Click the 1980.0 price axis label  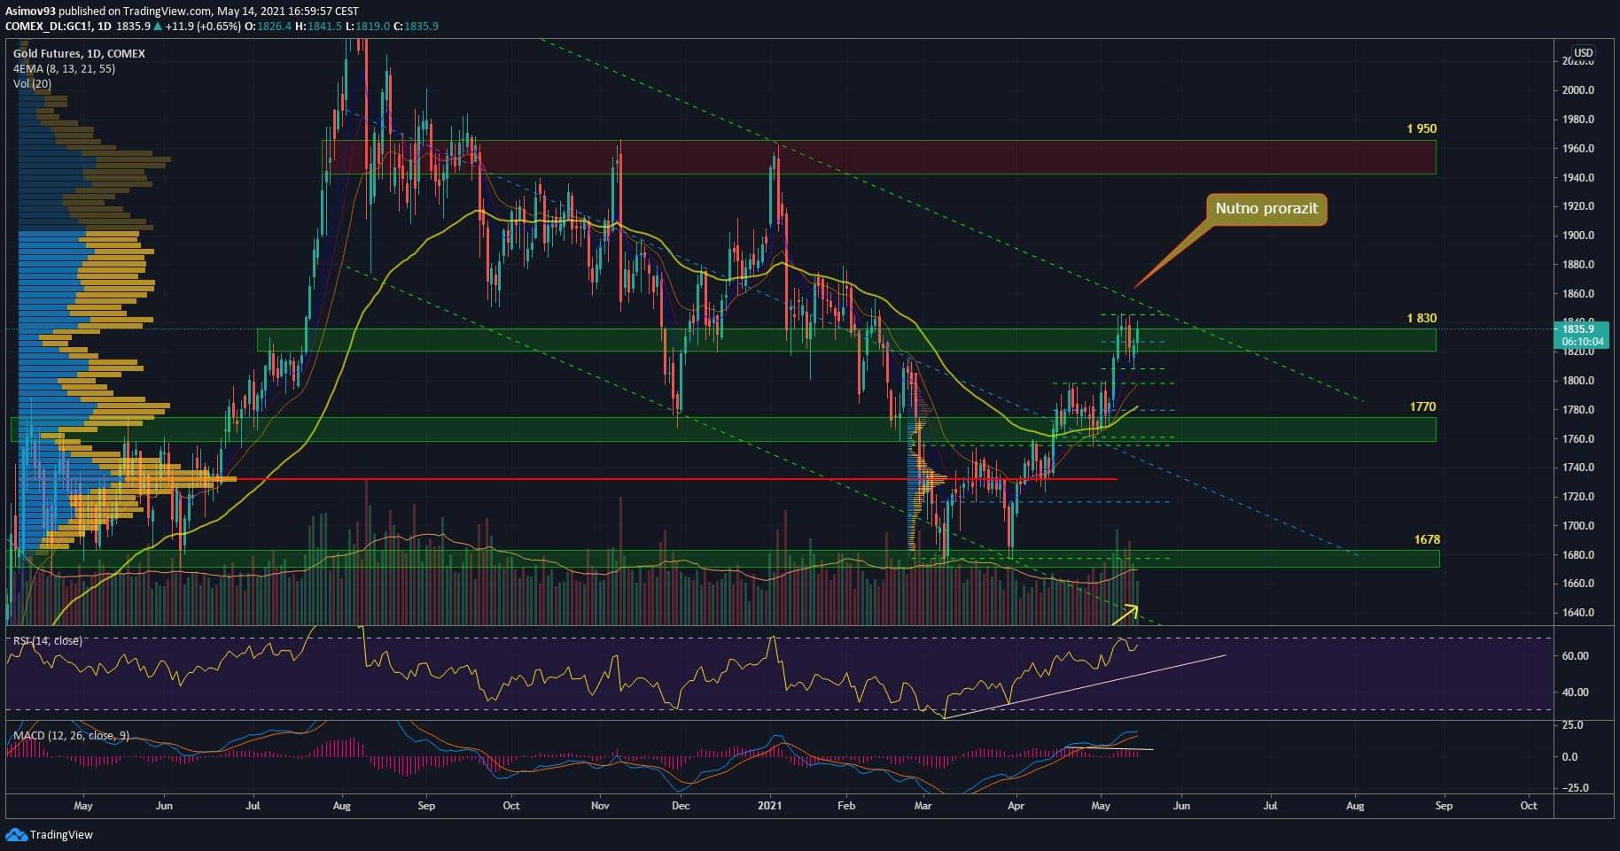[1577, 120]
